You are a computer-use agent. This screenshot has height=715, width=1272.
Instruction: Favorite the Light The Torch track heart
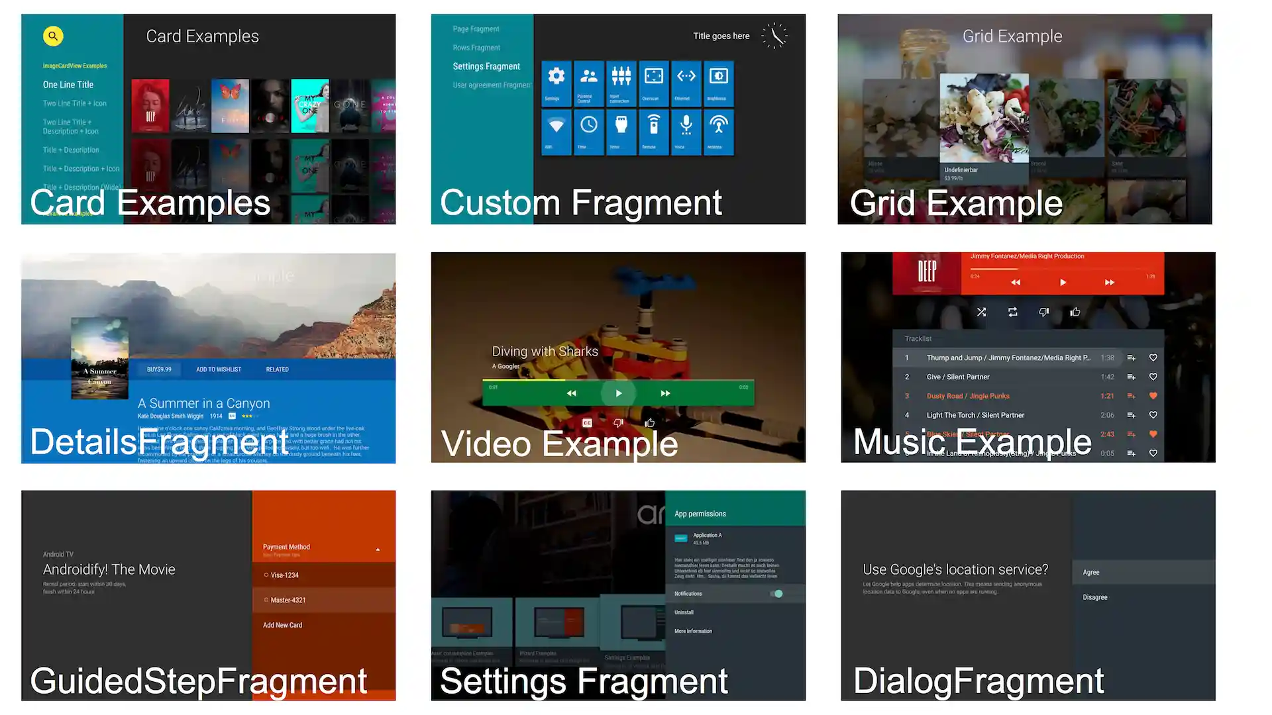click(x=1153, y=415)
